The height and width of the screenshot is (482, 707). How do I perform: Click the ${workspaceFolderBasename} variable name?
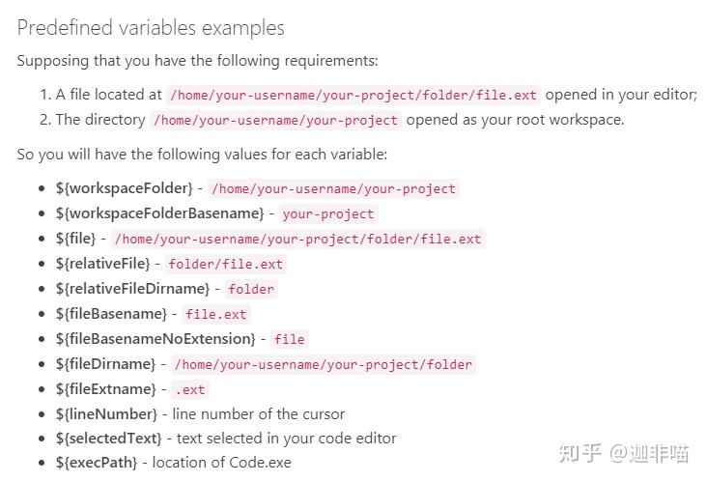(x=160, y=213)
